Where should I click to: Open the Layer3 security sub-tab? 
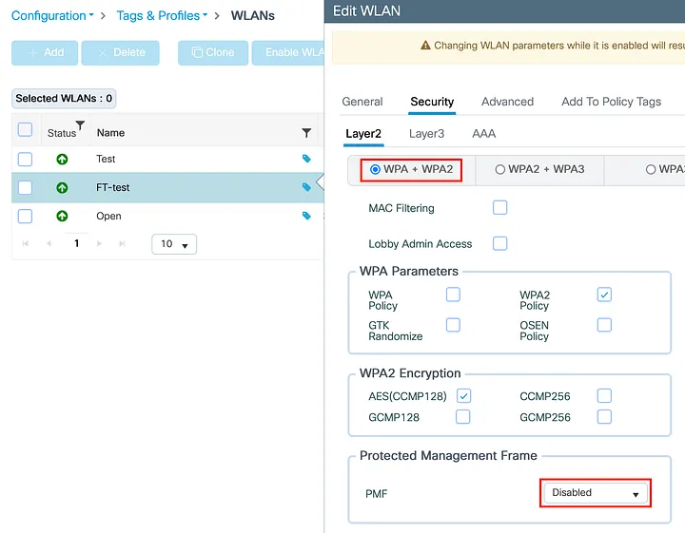pyautogui.click(x=426, y=134)
